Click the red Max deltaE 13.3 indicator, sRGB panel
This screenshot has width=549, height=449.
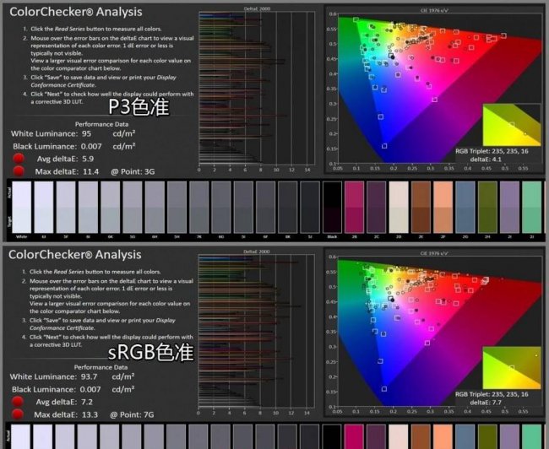pos(17,414)
